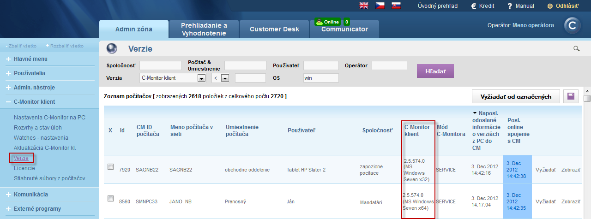Tick checkbox for computer JANO_NB

(111, 199)
